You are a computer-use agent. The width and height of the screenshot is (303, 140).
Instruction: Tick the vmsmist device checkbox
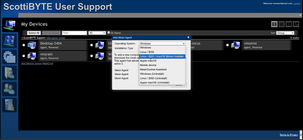227,45
